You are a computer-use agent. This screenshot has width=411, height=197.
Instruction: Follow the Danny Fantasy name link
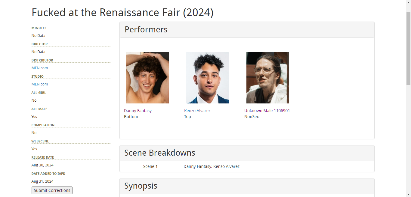[138, 111]
